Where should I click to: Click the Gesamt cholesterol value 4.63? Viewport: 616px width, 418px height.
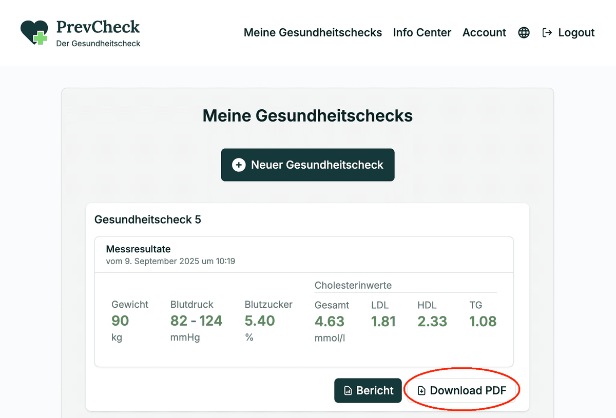pyautogui.click(x=330, y=322)
